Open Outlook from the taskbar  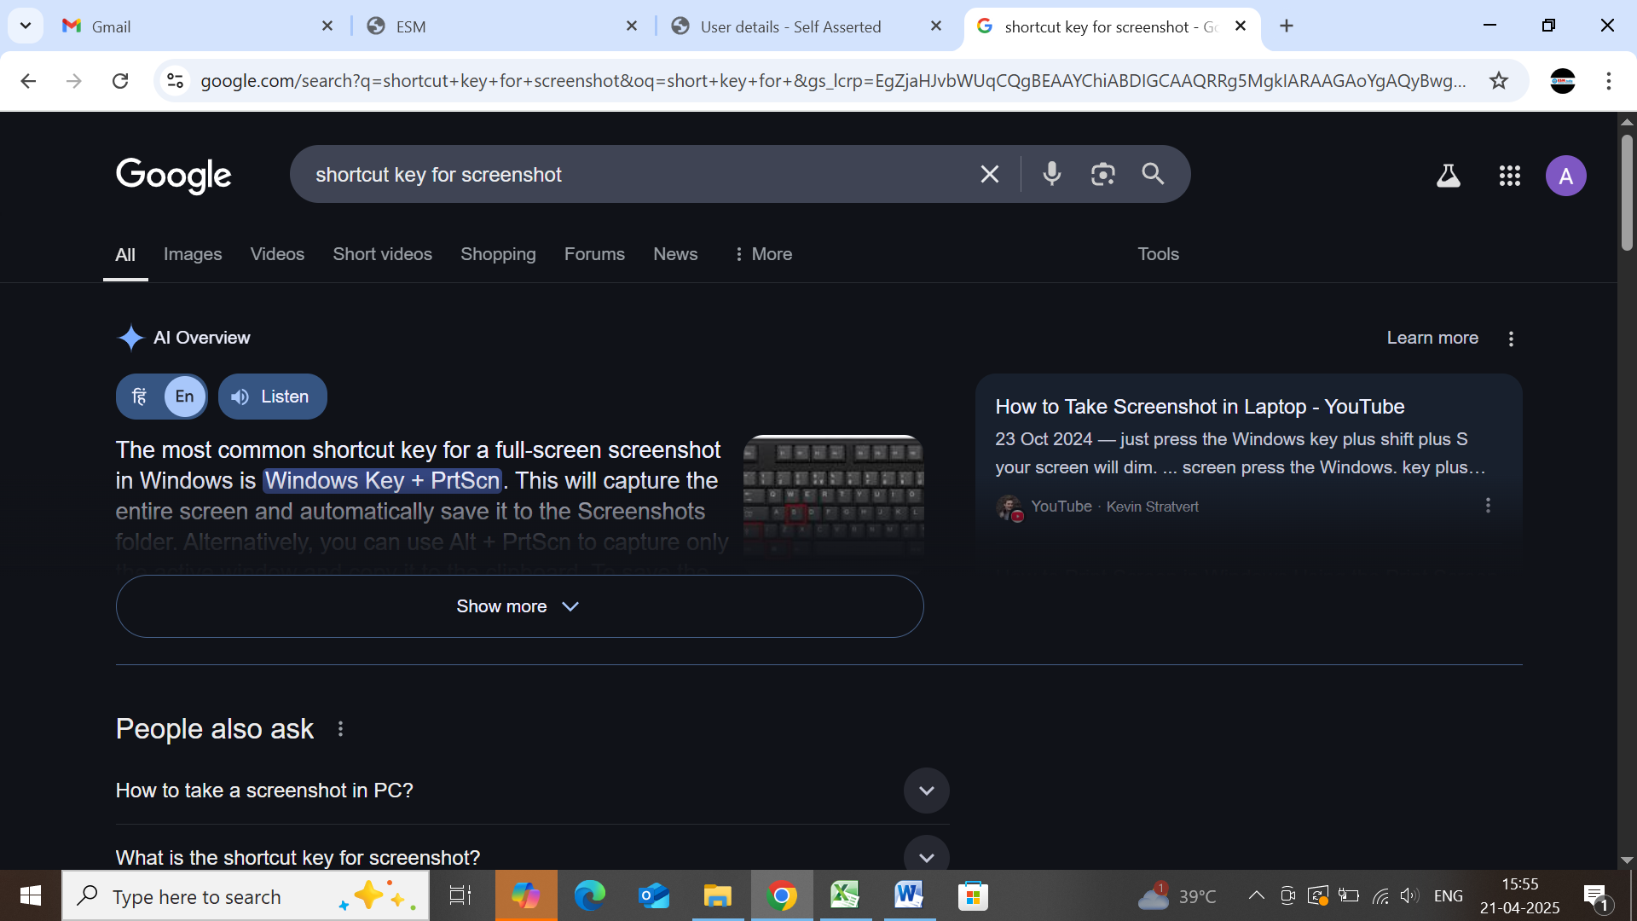[x=653, y=896]
